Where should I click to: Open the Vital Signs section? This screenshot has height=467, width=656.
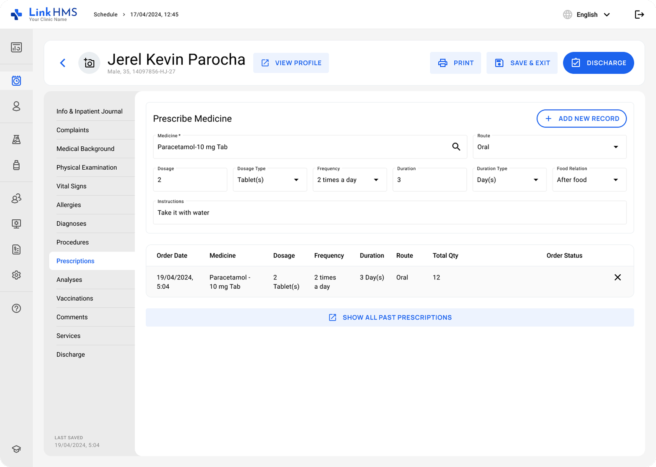(x=72, y=186)
